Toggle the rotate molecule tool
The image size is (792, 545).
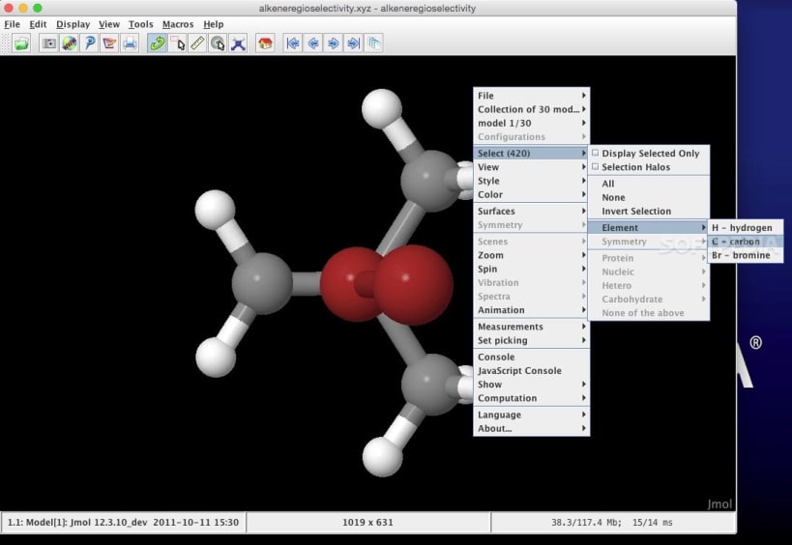tap(157, 43)
